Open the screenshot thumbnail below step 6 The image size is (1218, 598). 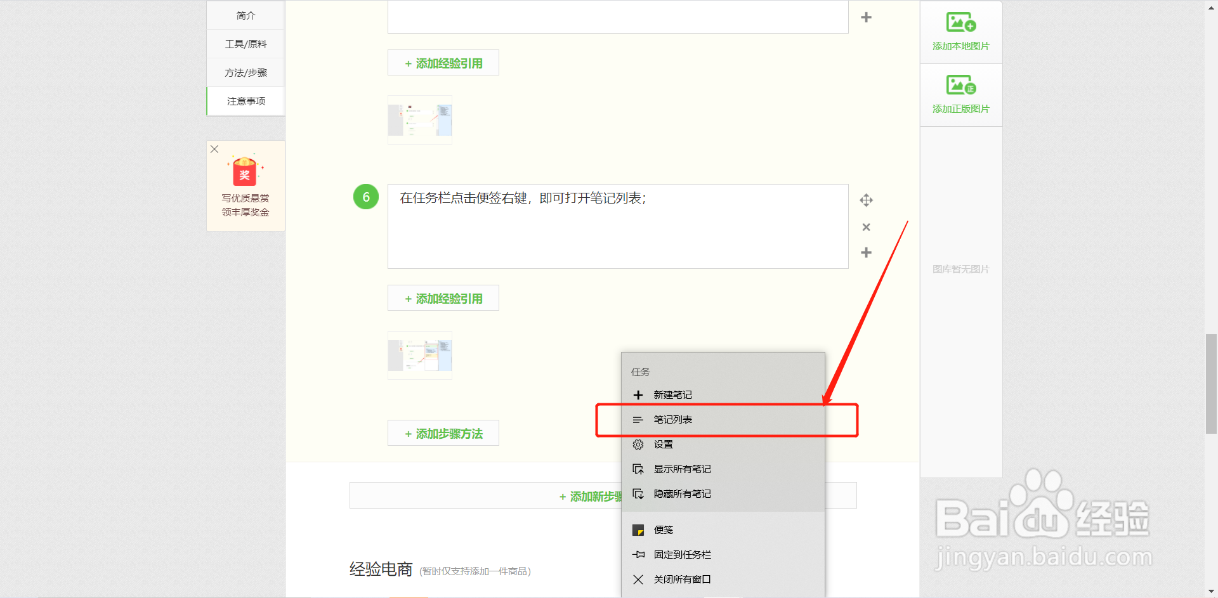[x=419, y=355]
